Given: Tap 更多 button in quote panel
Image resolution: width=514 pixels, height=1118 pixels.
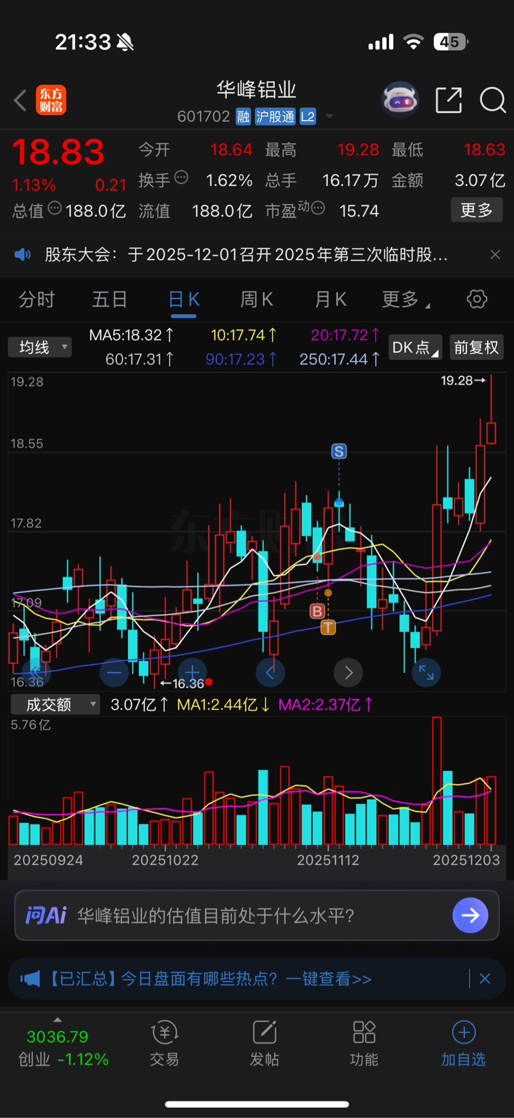Looking at the screenshot, I should coord(477,210).
